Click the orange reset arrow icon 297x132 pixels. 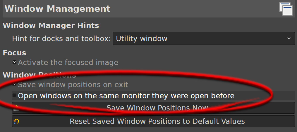[x=16, y=121]
